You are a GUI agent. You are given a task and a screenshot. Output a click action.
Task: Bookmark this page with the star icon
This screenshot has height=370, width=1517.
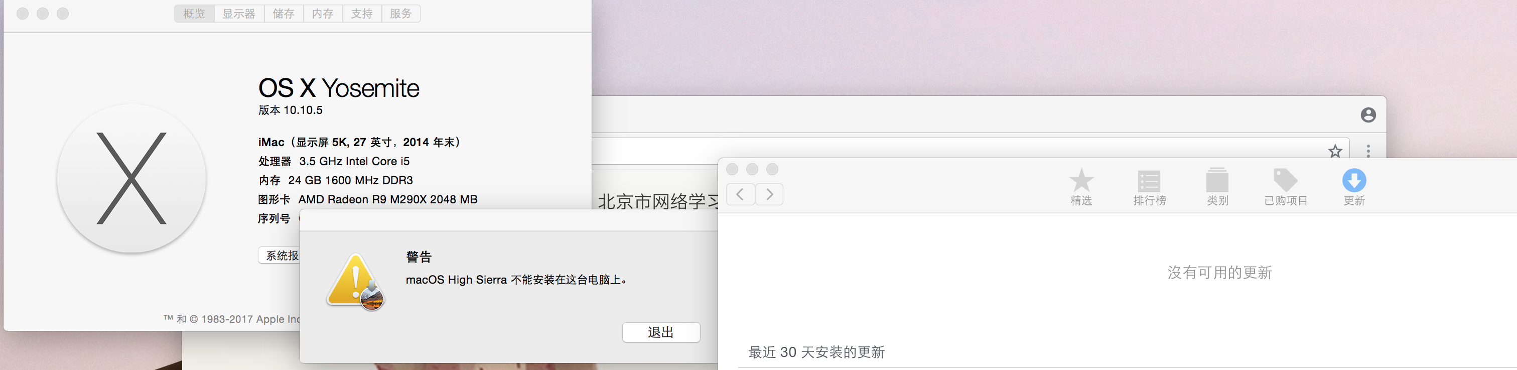pyautogui.click(x=1335, y=152)
